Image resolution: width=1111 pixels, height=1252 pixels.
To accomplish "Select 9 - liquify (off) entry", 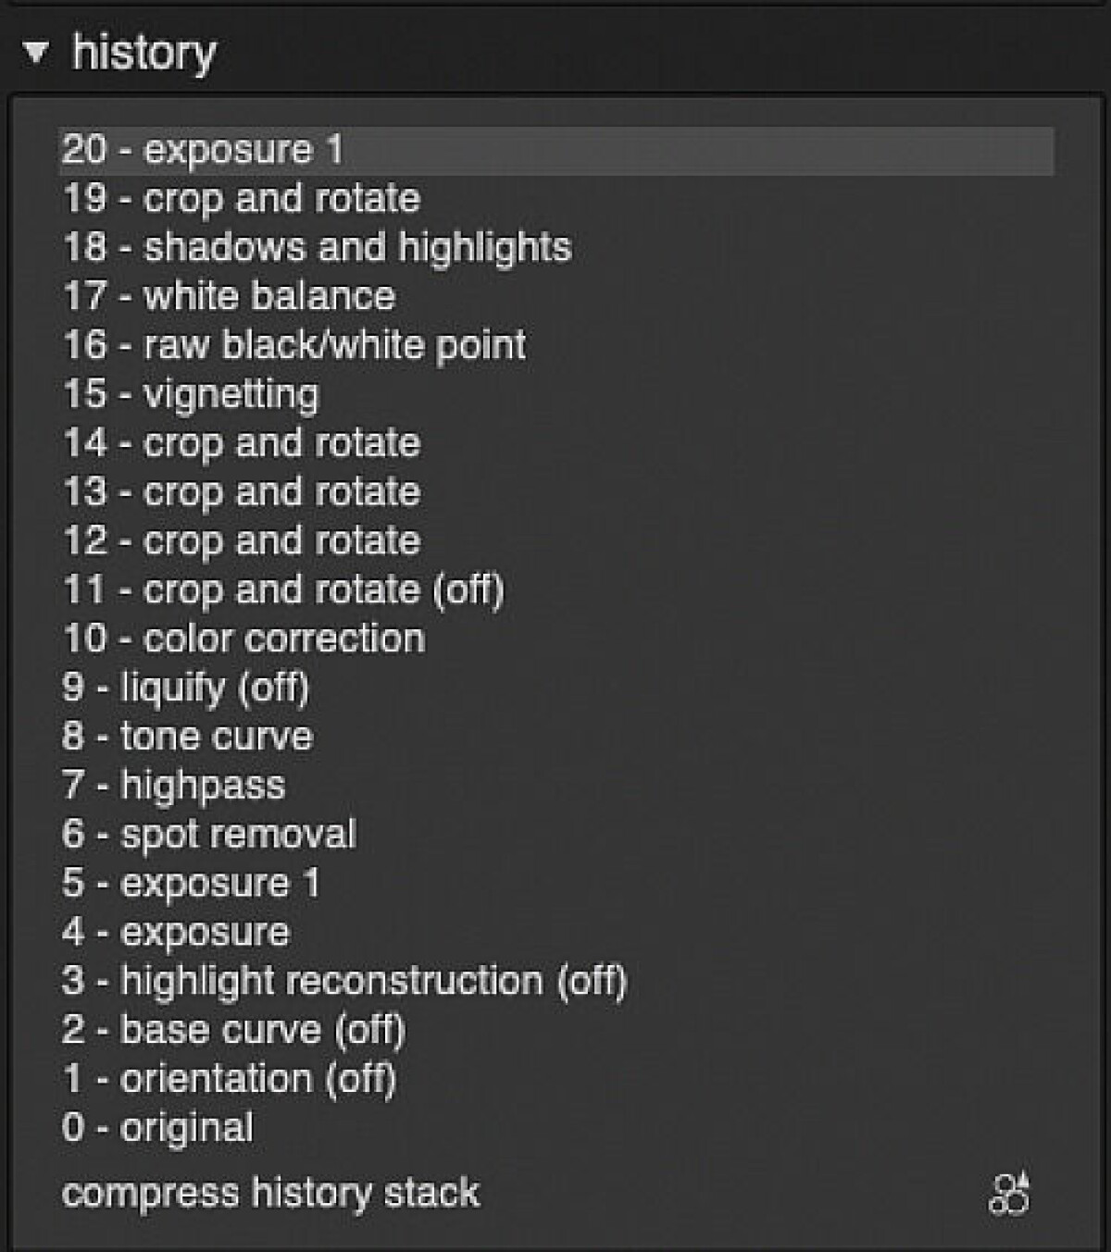I will tap(556, 688).
